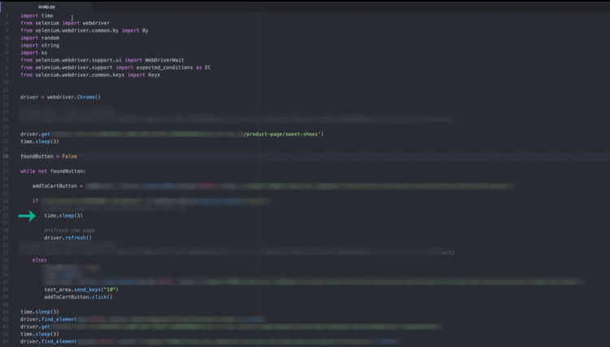610x347 pixels.
Task: Click the 'import string' statement
Action: [40, 46]
